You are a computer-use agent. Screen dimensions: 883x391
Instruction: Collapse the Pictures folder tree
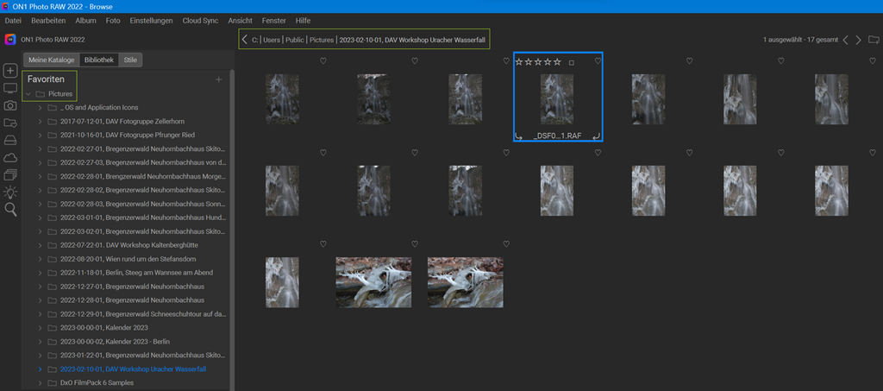(28, 93)
